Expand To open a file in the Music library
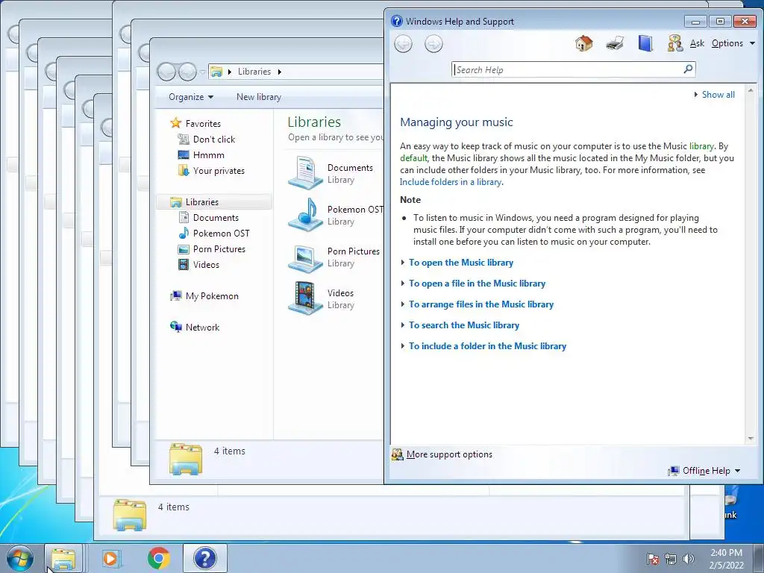Image resolution: width=764 pixels, height=573 pixels. [477, 283]
